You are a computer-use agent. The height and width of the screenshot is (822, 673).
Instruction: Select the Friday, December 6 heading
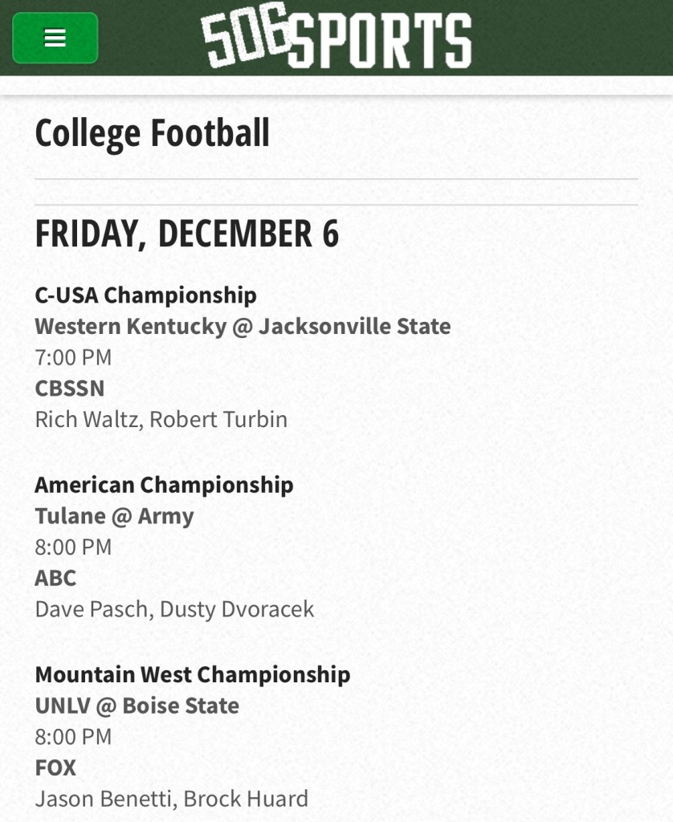click(186, 234)
